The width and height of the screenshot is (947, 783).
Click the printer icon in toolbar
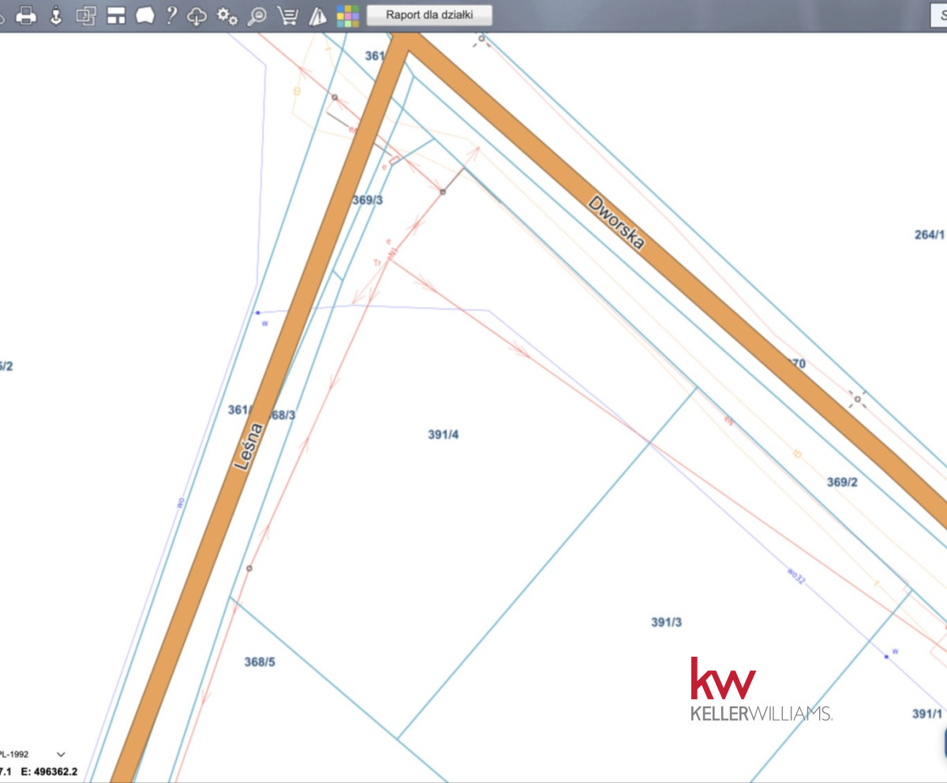coord(27,15)
